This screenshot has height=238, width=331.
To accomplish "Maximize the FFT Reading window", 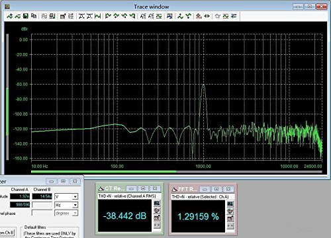I will click(216, 189).
